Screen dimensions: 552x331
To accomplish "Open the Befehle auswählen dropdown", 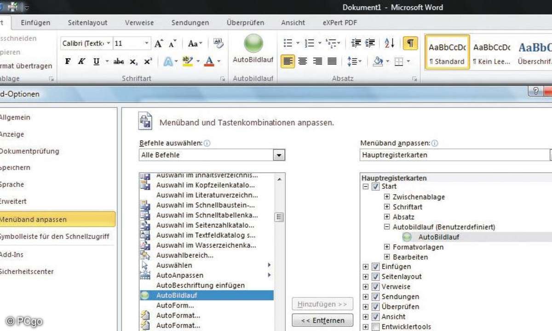I will (x=279, y=155).
